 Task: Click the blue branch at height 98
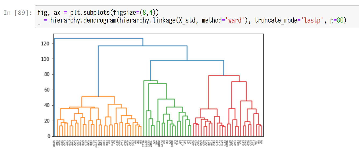click(187, 61)
